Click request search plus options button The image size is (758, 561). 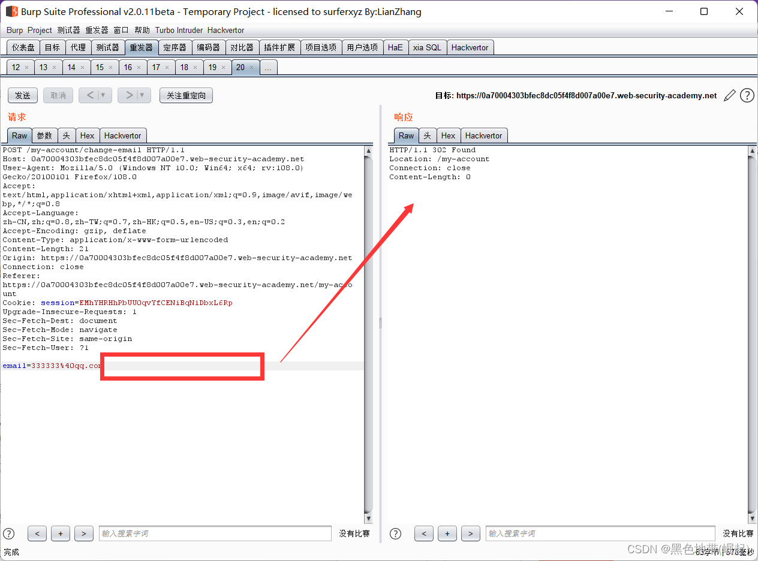pyautogui.click(x=61, y=533)
